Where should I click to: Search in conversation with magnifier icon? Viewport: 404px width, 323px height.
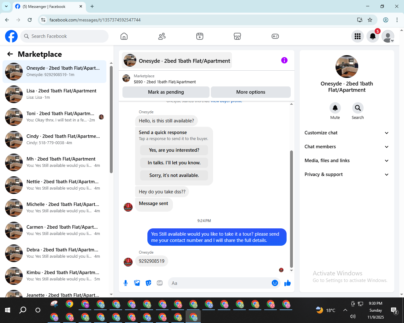click(x=358, y=108)
